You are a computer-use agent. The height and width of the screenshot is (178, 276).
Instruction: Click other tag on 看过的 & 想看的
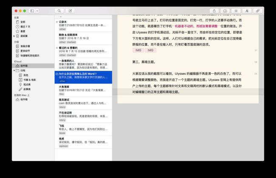[62, 55]
